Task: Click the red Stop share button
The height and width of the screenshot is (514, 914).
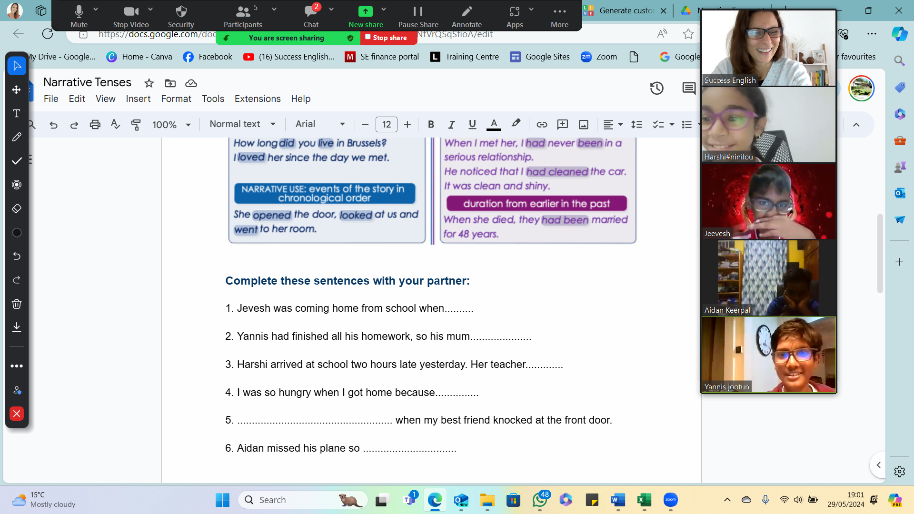Action: (x=386, y=38)
